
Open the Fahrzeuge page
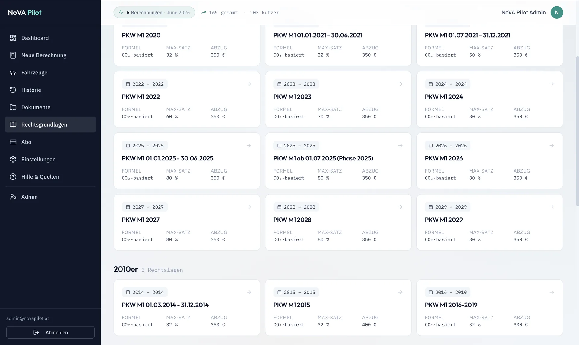tap(50, 73)
